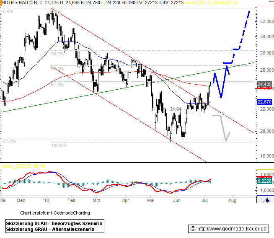The height and width of the screenshot is (238, 274).
Task: Click the 38,2% Fibonacci level label
Action: (x=57, y=54)
